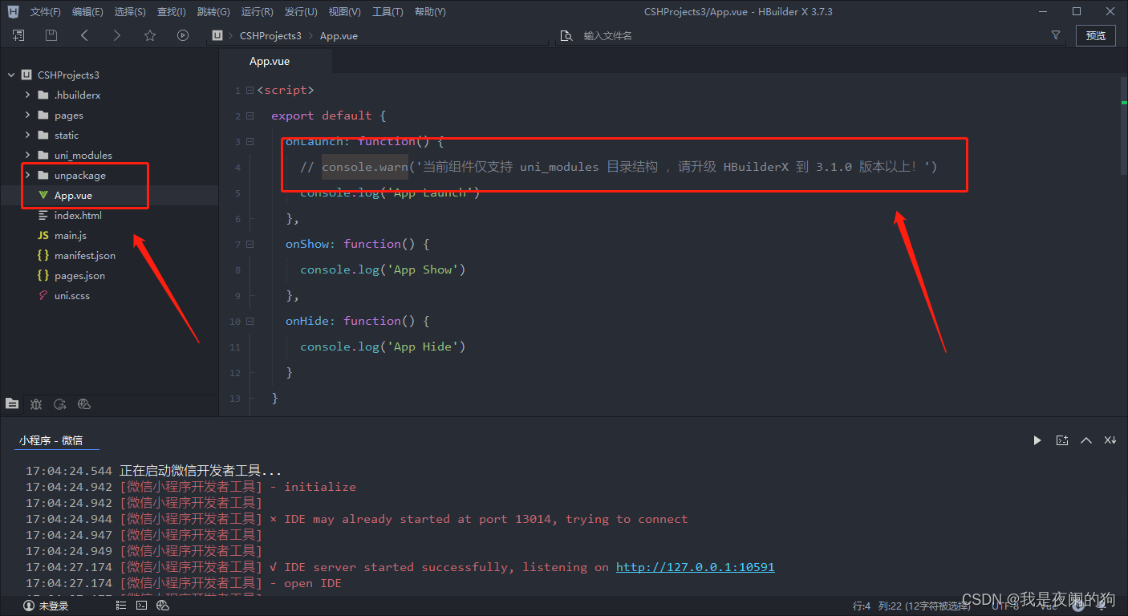Click the cloud icon in status bar

tap(163, 606)
